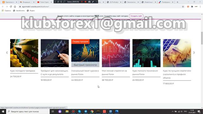
Task: Open the Windows Start menu
Action: coord(3,111)
